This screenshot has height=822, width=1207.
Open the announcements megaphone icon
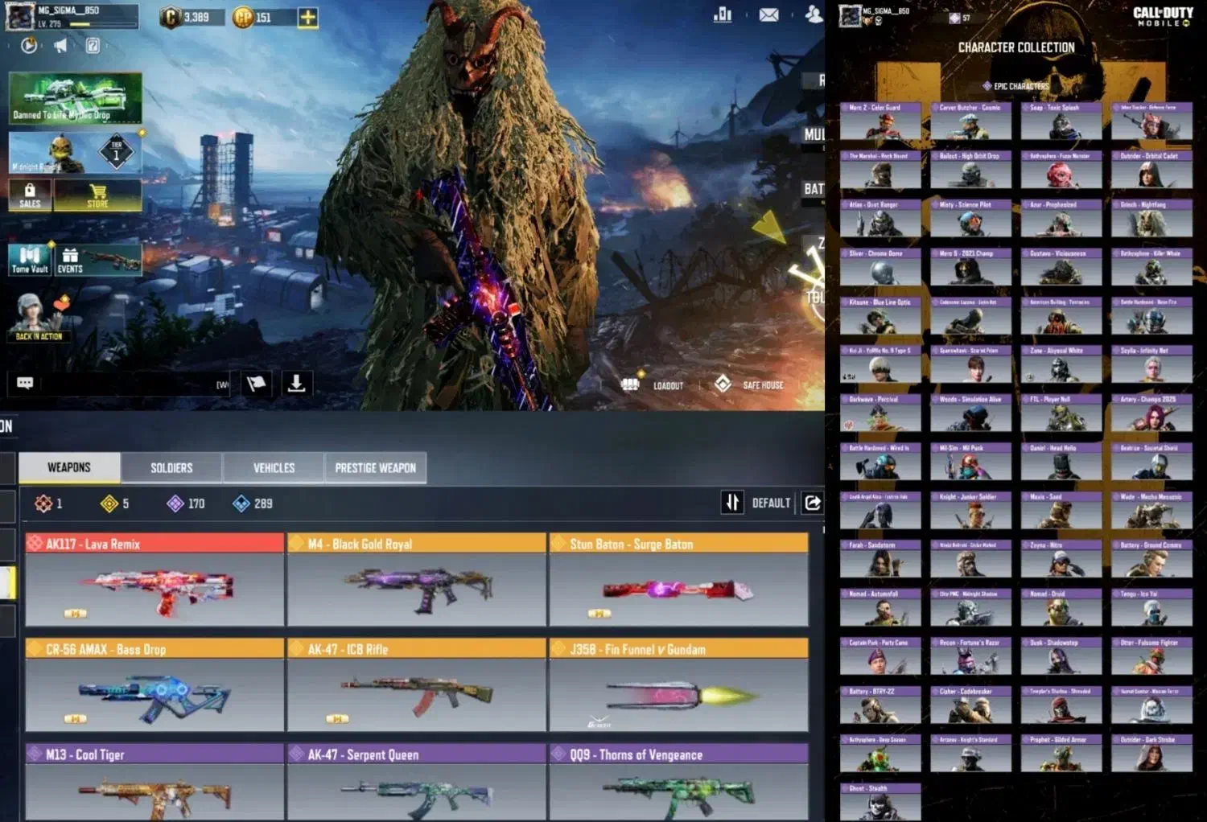(60, 46)
